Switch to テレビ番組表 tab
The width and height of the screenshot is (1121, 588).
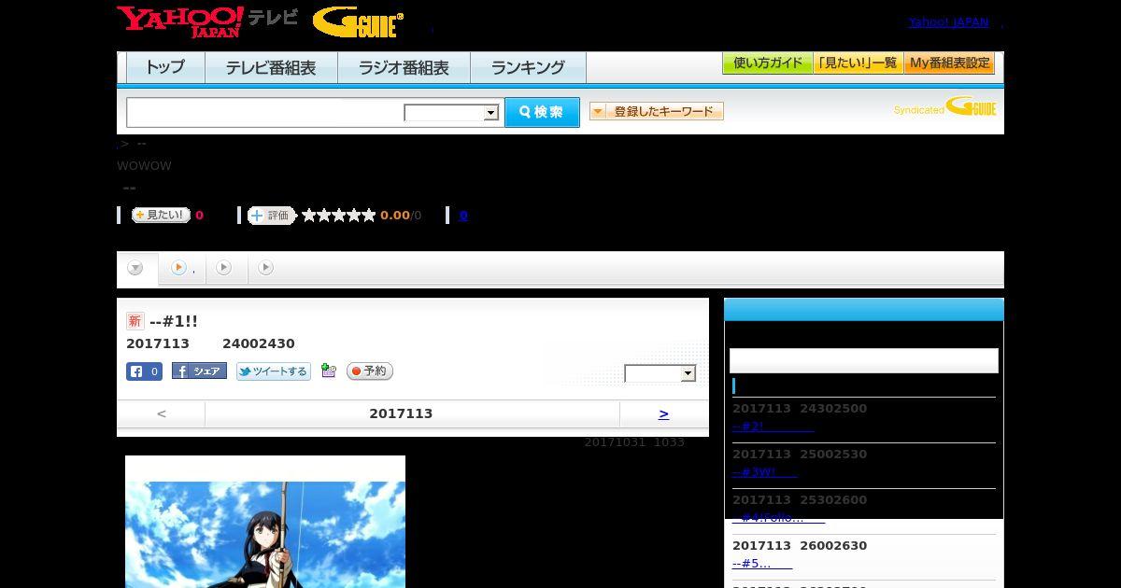(271, 67)
